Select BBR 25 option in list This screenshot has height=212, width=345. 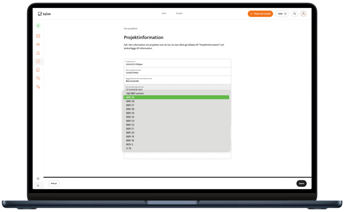point(130,113)
